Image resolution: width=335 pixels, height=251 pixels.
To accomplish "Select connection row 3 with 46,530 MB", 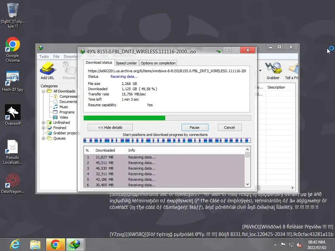I will (x=164, y=168).
